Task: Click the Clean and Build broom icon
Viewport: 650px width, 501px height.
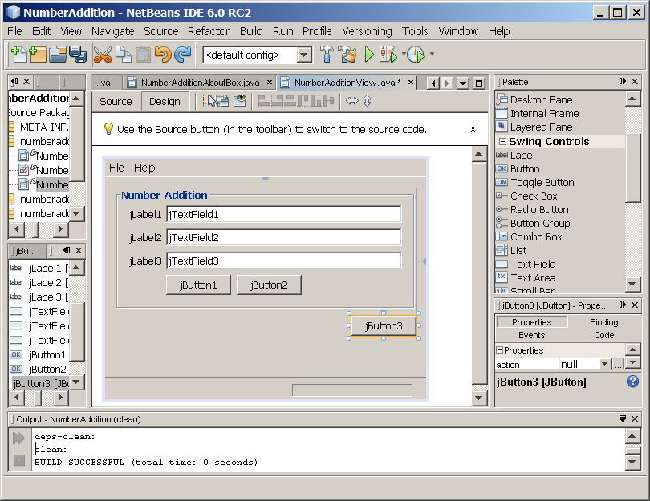Action: tap(347, 55)
